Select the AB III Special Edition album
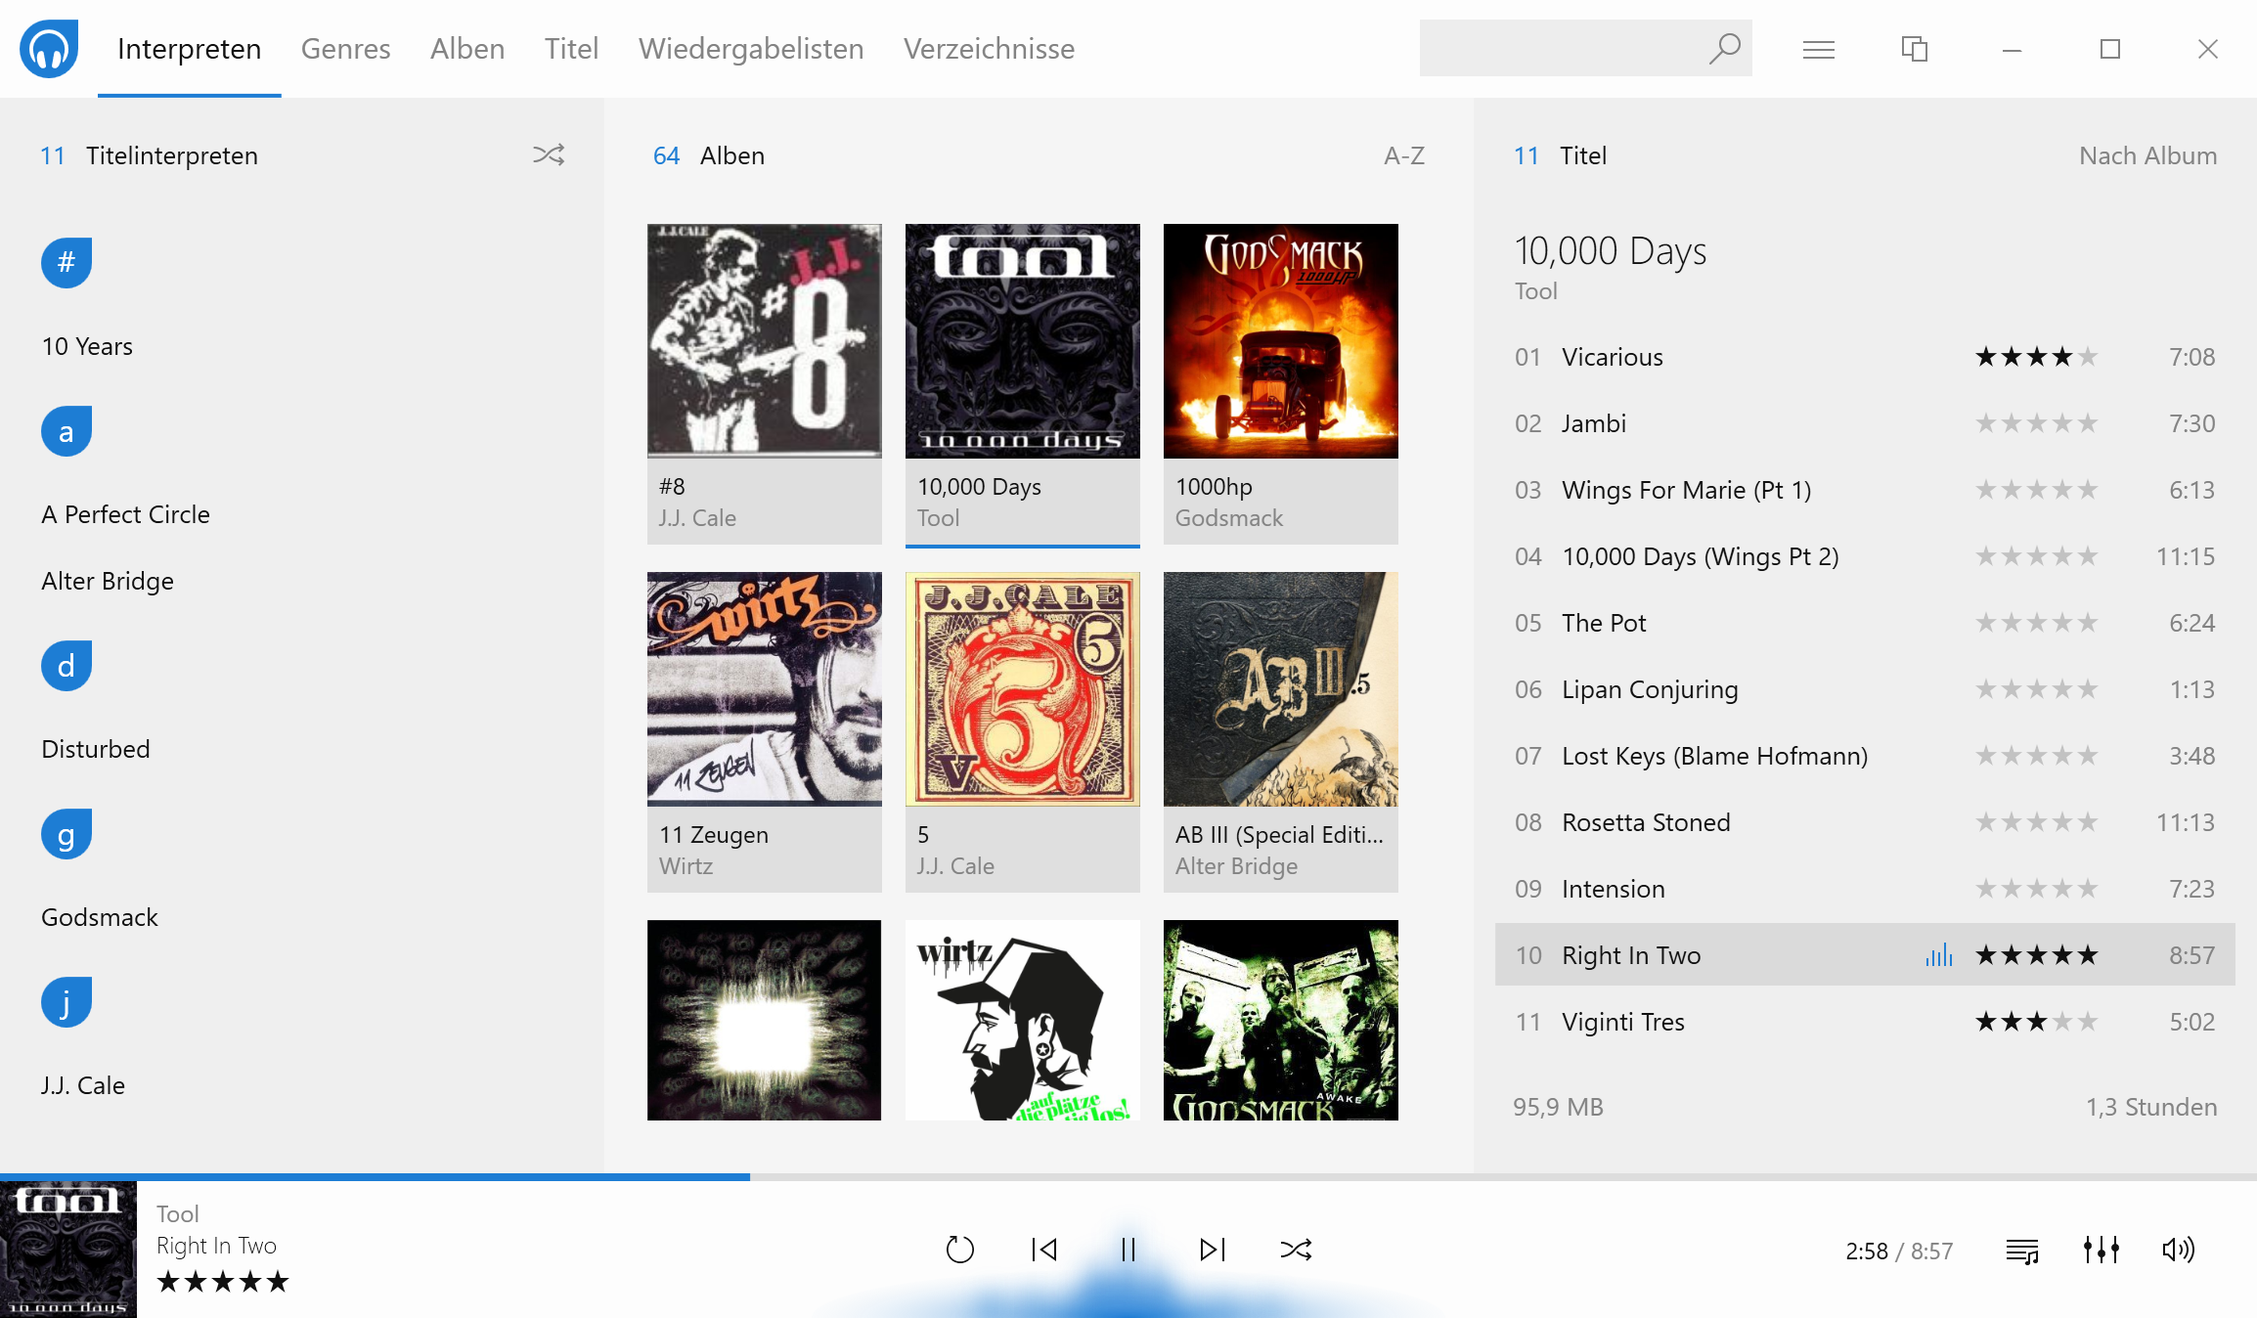Screen dimensions: 2257x1318 pos(1281,731)
